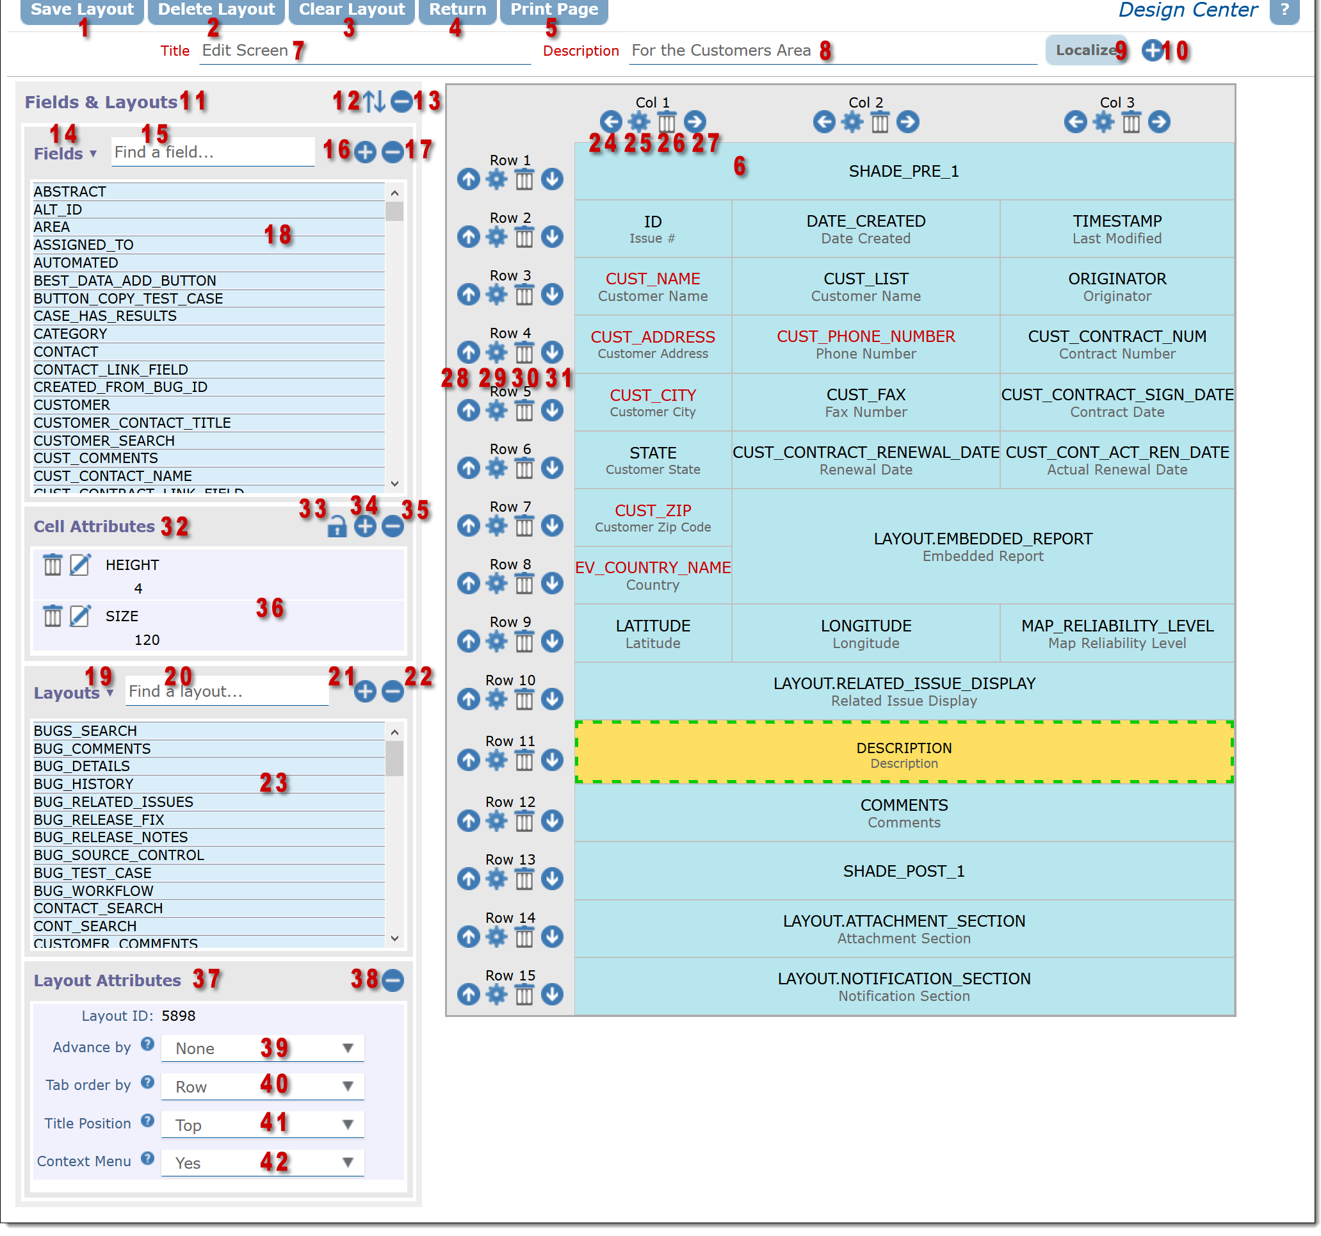
Task: Click the Save Layout button
Action: (x=82, y=10)
